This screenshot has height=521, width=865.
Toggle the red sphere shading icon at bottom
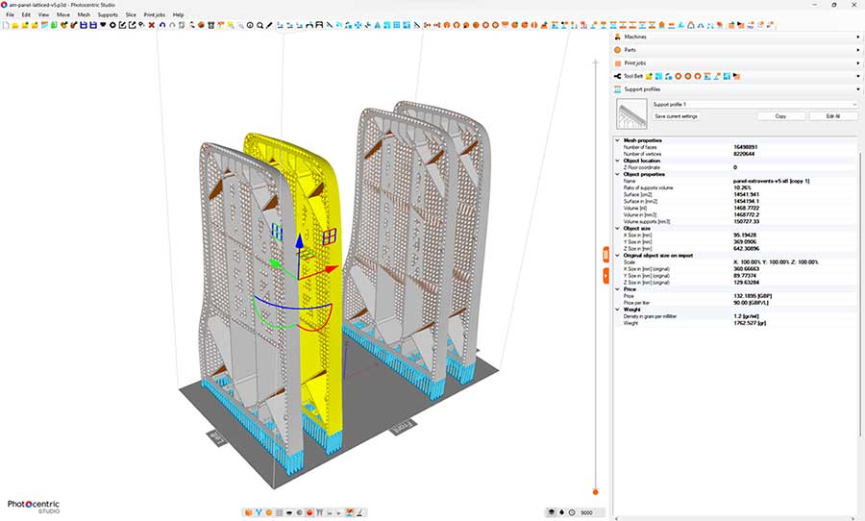click(309, 512)
